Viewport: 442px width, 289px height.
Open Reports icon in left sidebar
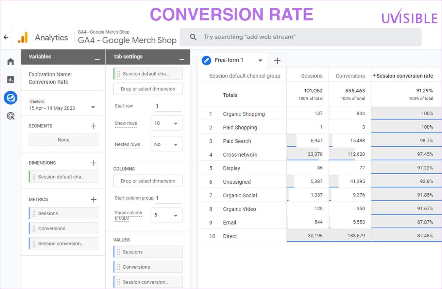click(x=11, y=79)
